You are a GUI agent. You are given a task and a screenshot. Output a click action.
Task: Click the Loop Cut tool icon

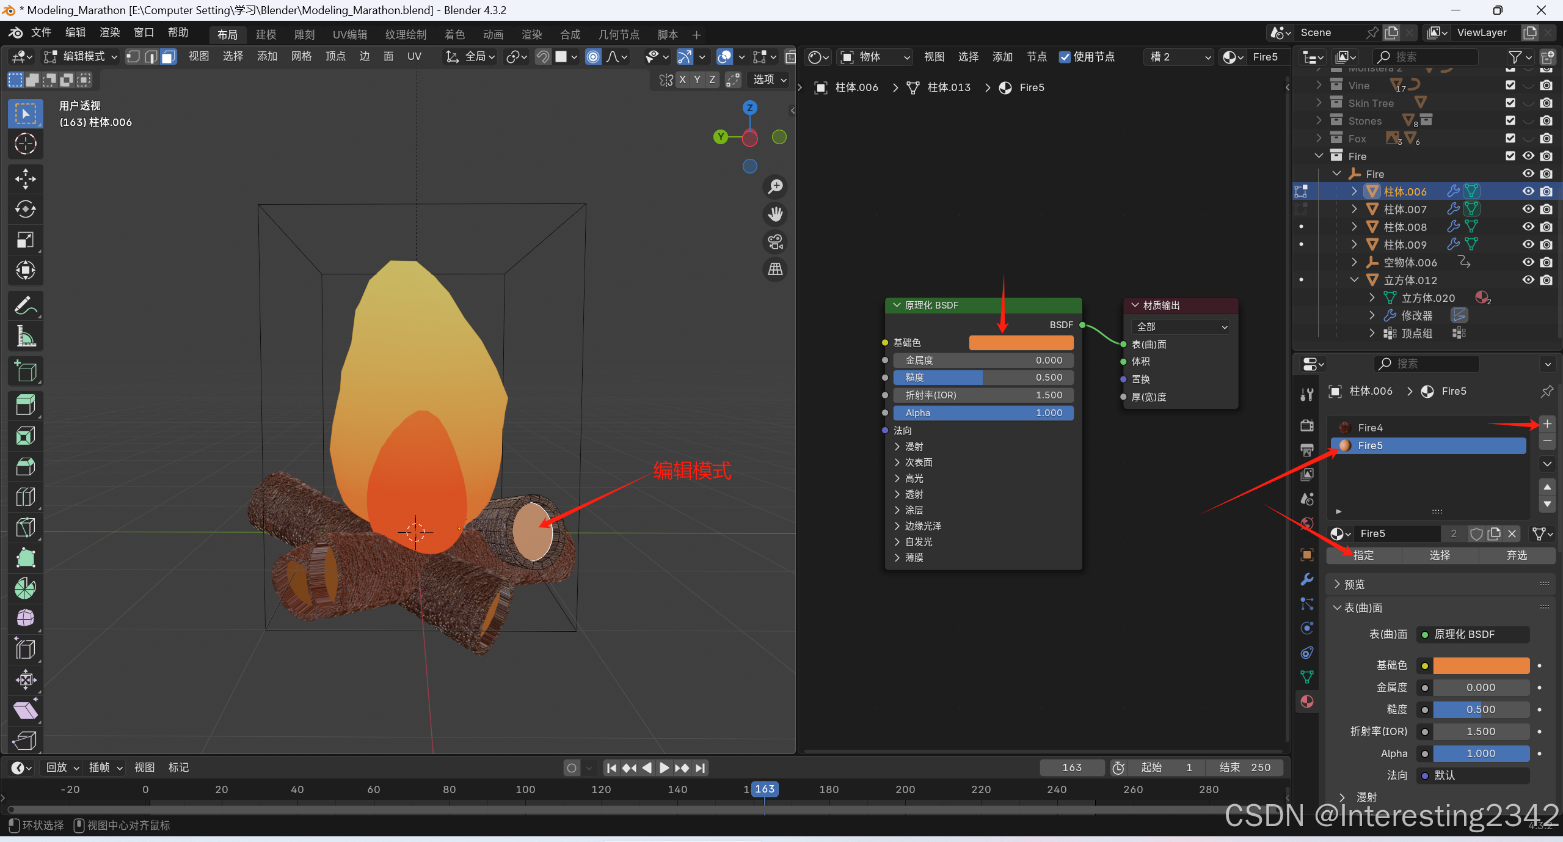tap(25, 497)
